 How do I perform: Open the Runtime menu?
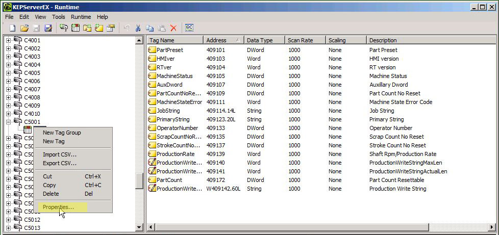81,17
